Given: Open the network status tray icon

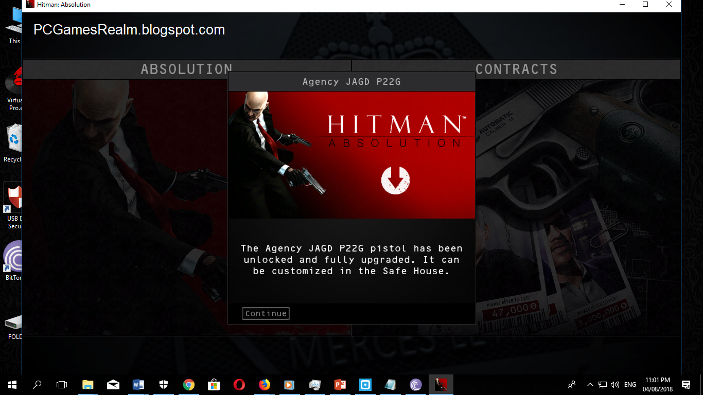Looking at the screenshot, I should click(603, 384).
